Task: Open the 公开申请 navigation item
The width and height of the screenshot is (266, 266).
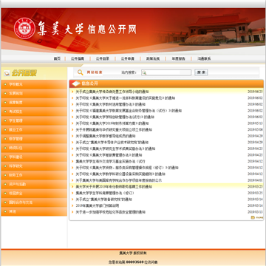Action: click(x=127, y=59)
